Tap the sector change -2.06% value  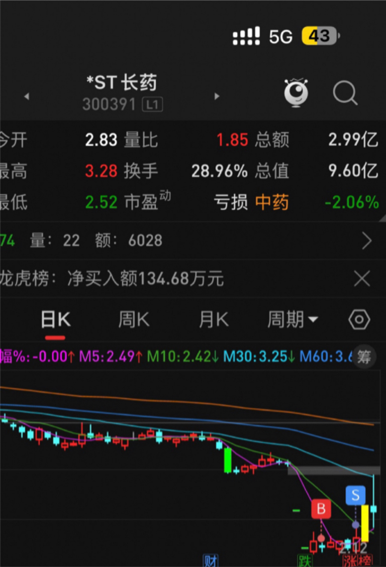point(352,202)
